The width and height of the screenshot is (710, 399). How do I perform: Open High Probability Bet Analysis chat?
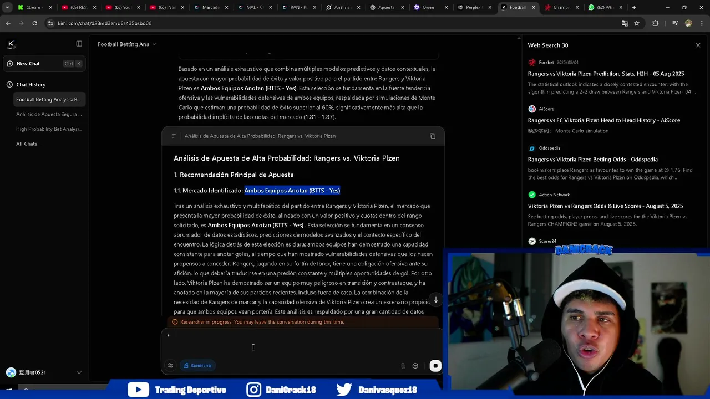49,129
